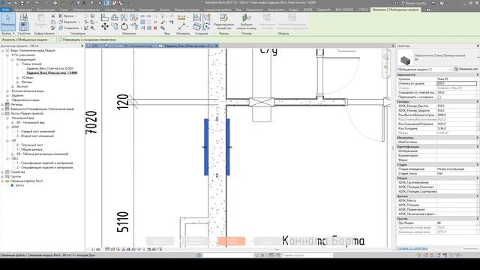This screenshot has width=480, height=270.
Task: Switch to the Управление ribbon tab
Action: pyautogui.click(x=254, y=10)
